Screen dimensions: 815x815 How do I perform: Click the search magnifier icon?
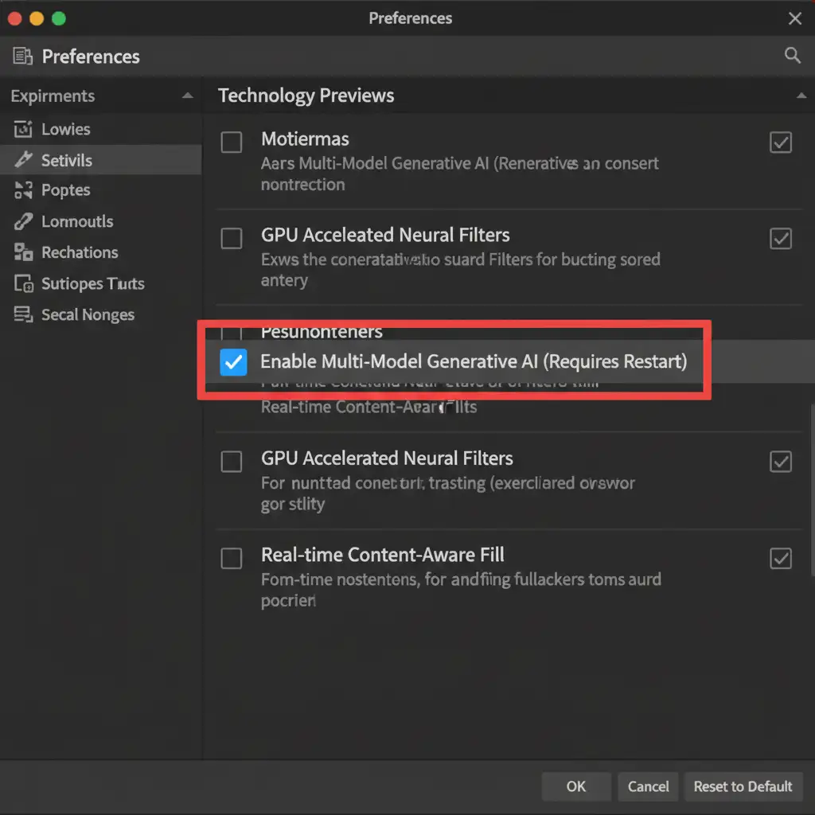coord(792,55)
